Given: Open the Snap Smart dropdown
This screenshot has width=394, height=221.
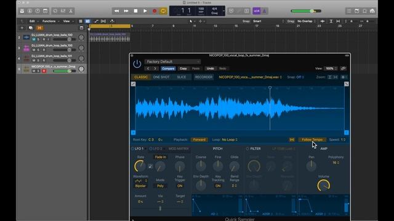Looking at the screenshot, I should point(268,21).
